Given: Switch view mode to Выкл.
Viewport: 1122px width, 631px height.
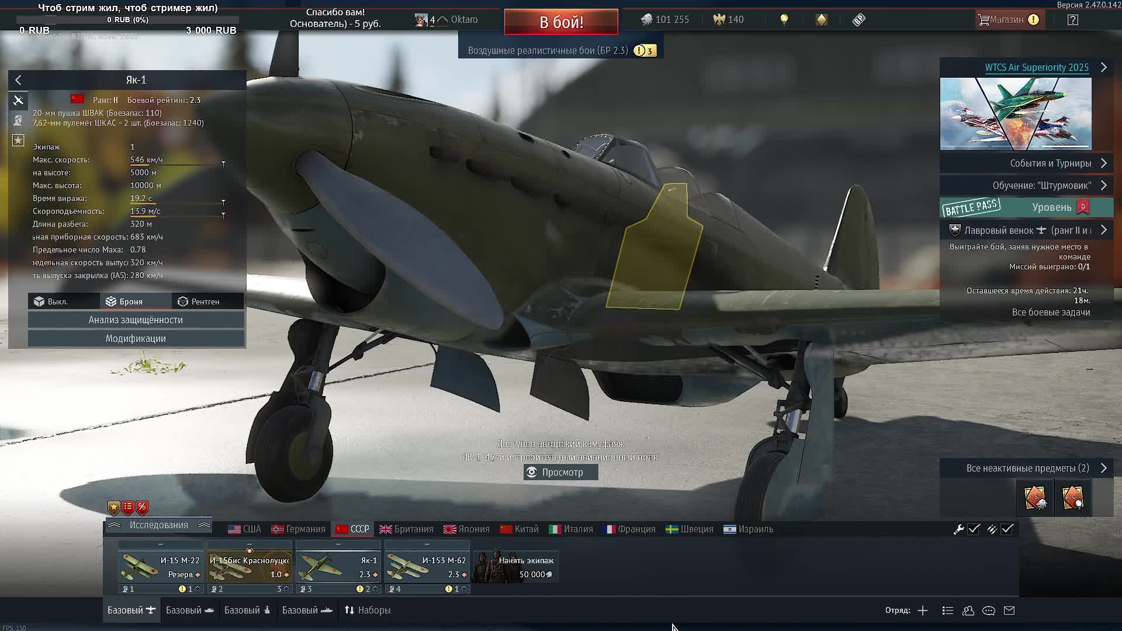Looking at the screenshot, I should (64, 301).
